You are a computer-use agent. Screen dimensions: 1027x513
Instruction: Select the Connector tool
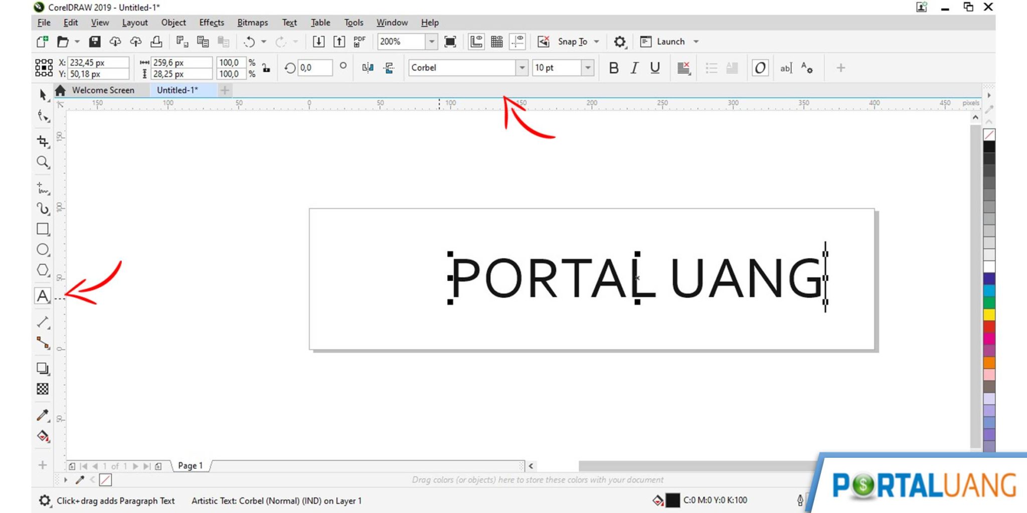[x=43, y=343]
